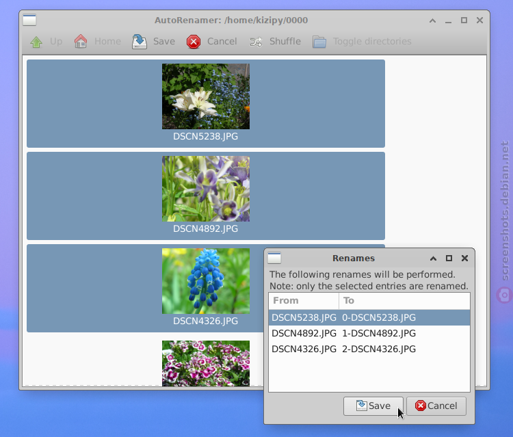Viewport: 513px width, 437px height.
Task: Click the red Cancel icon in main toolbar
Action: 194,42
